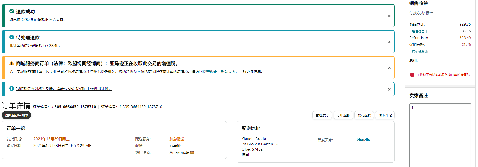Click the 管理发票 button
This screenshot has height=167, width=478.
(x=322, y=115)
